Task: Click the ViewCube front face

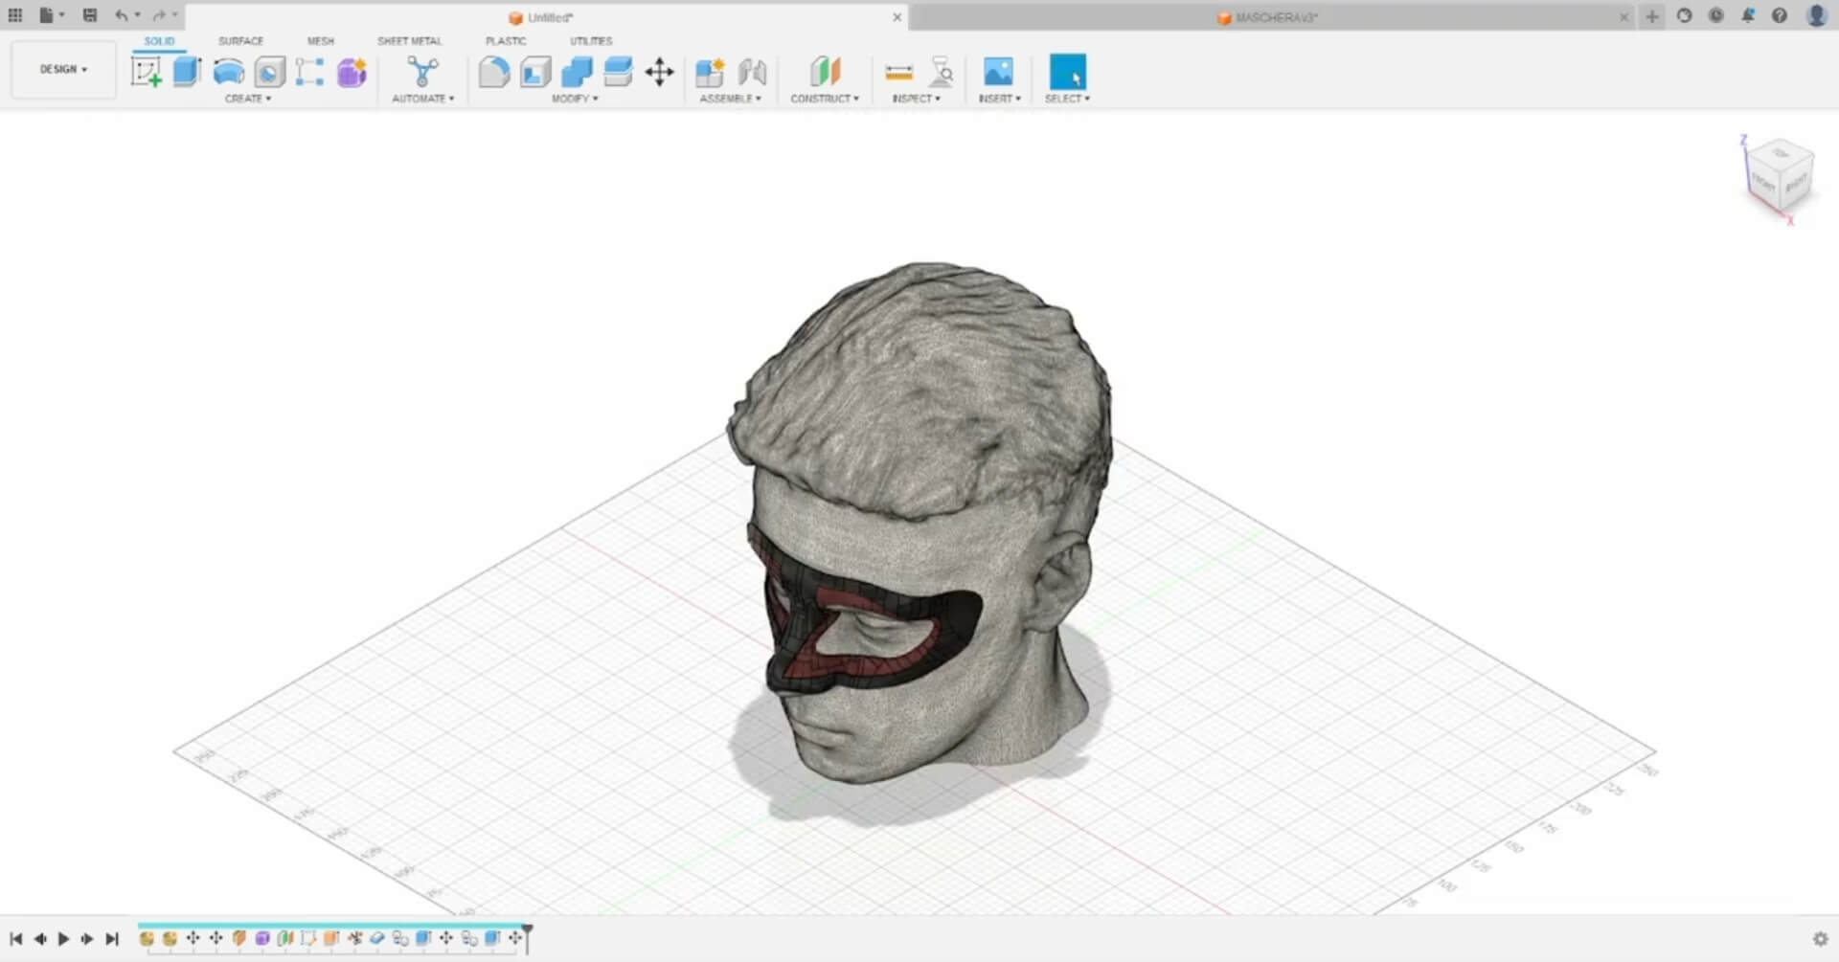Action: [1764, 182]
